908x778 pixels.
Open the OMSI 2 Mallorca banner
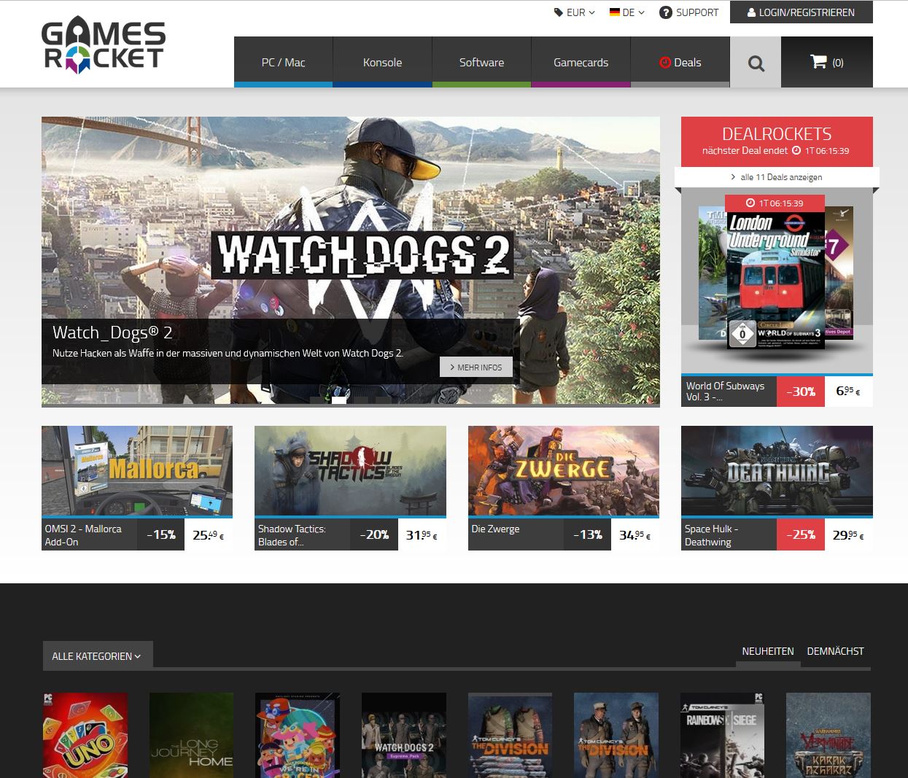137,471
